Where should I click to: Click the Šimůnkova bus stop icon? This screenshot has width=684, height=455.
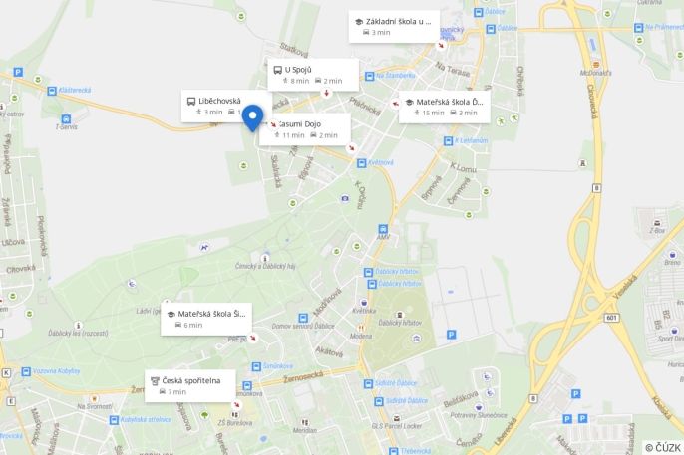256,366
